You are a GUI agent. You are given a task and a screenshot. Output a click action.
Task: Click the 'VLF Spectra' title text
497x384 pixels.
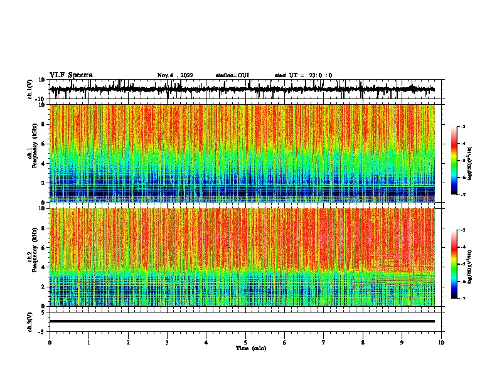point(71,75)
